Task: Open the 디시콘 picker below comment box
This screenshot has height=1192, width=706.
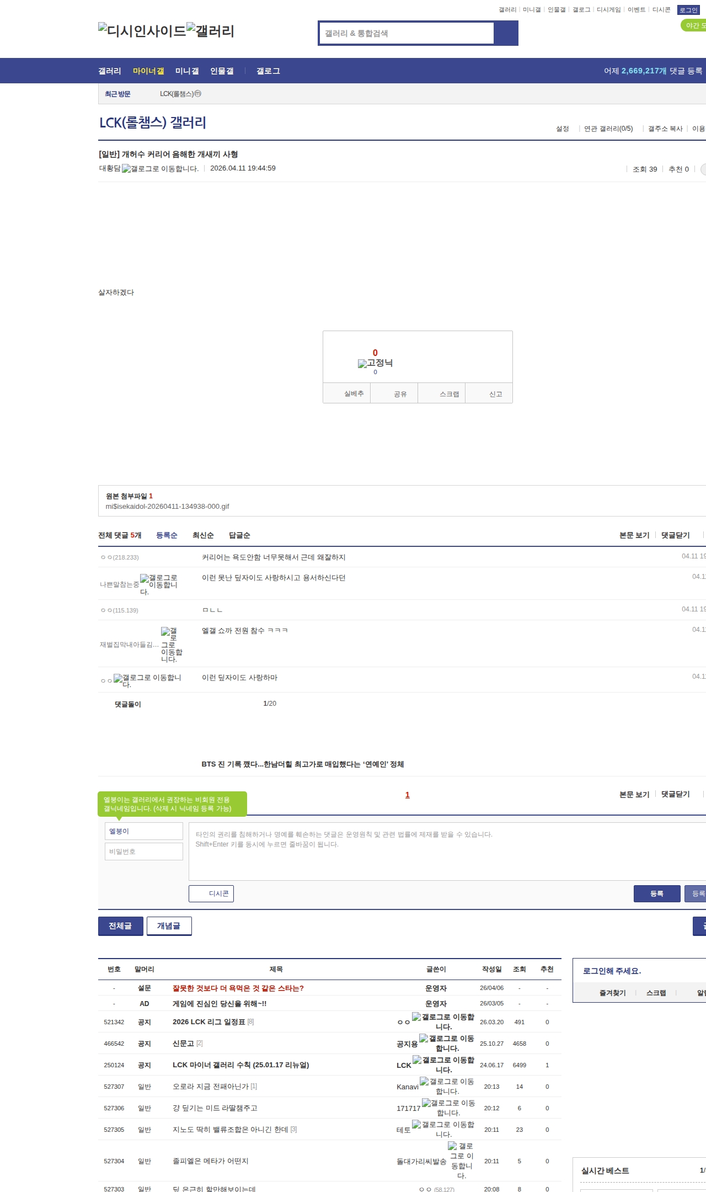Action: click(x=211, y=893)
